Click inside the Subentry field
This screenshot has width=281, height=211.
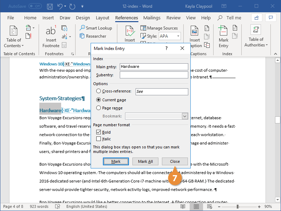pyautogui.click(x=153, y=75)
